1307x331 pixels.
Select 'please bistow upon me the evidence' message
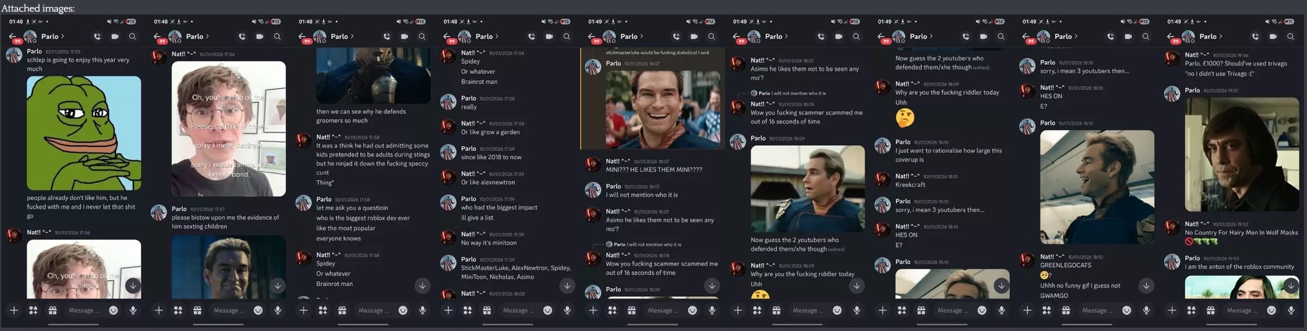pos(225,222)
